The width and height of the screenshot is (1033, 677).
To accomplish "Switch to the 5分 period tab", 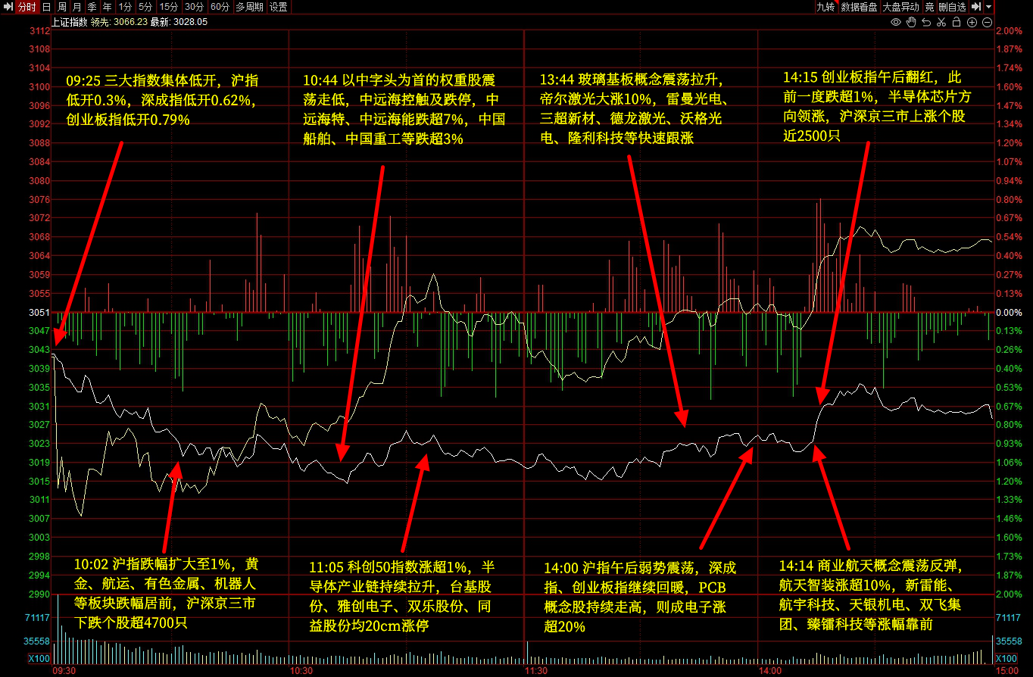I will (x=145, y=7).
